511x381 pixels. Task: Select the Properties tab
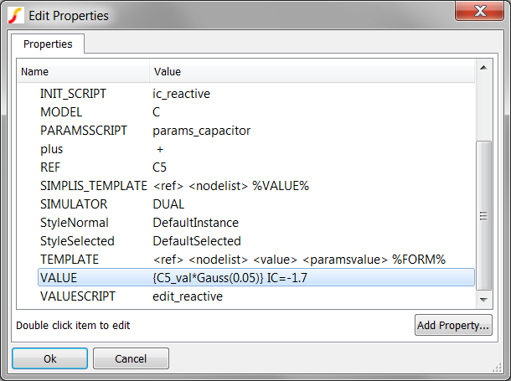click(47, 44)
